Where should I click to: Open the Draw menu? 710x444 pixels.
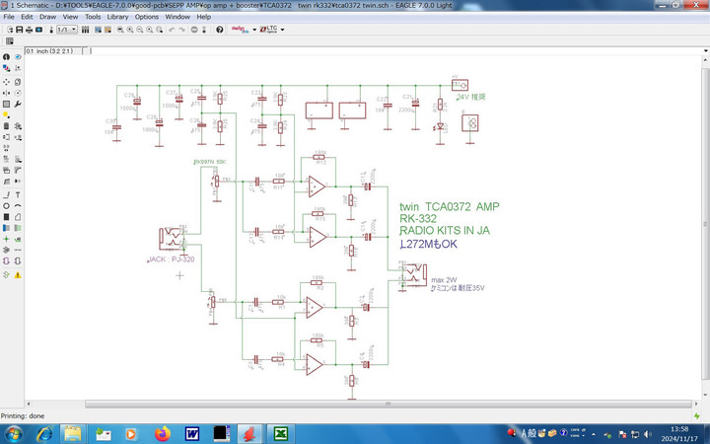click(x=48, y=17)
